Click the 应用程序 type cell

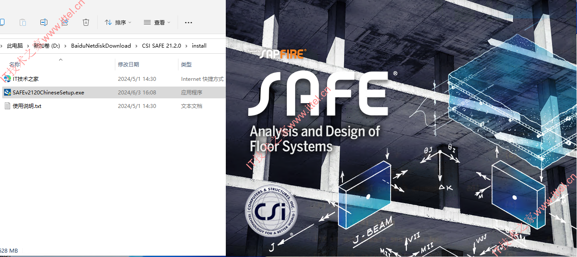(x=192, y=93)
